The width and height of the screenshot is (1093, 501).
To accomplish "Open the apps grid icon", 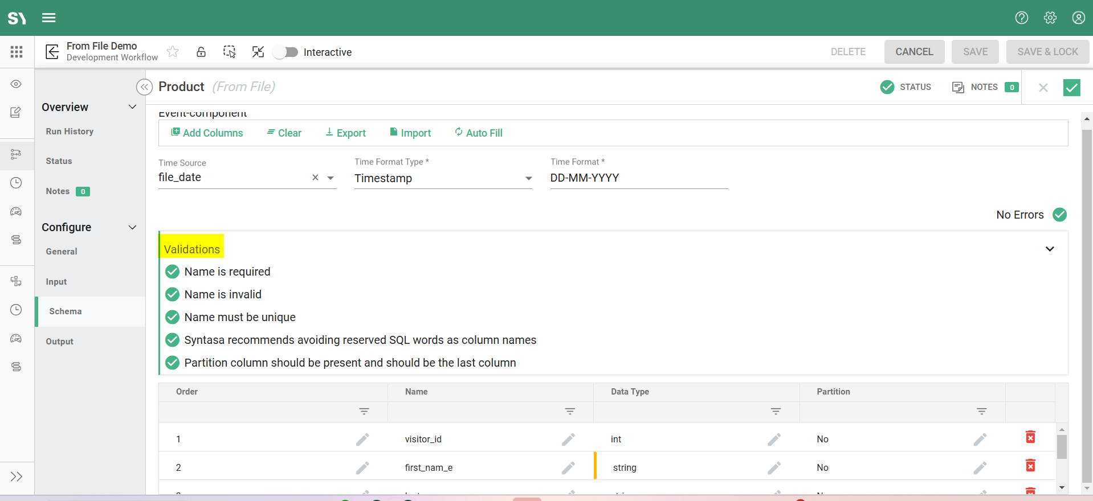I will click(17, 52).
